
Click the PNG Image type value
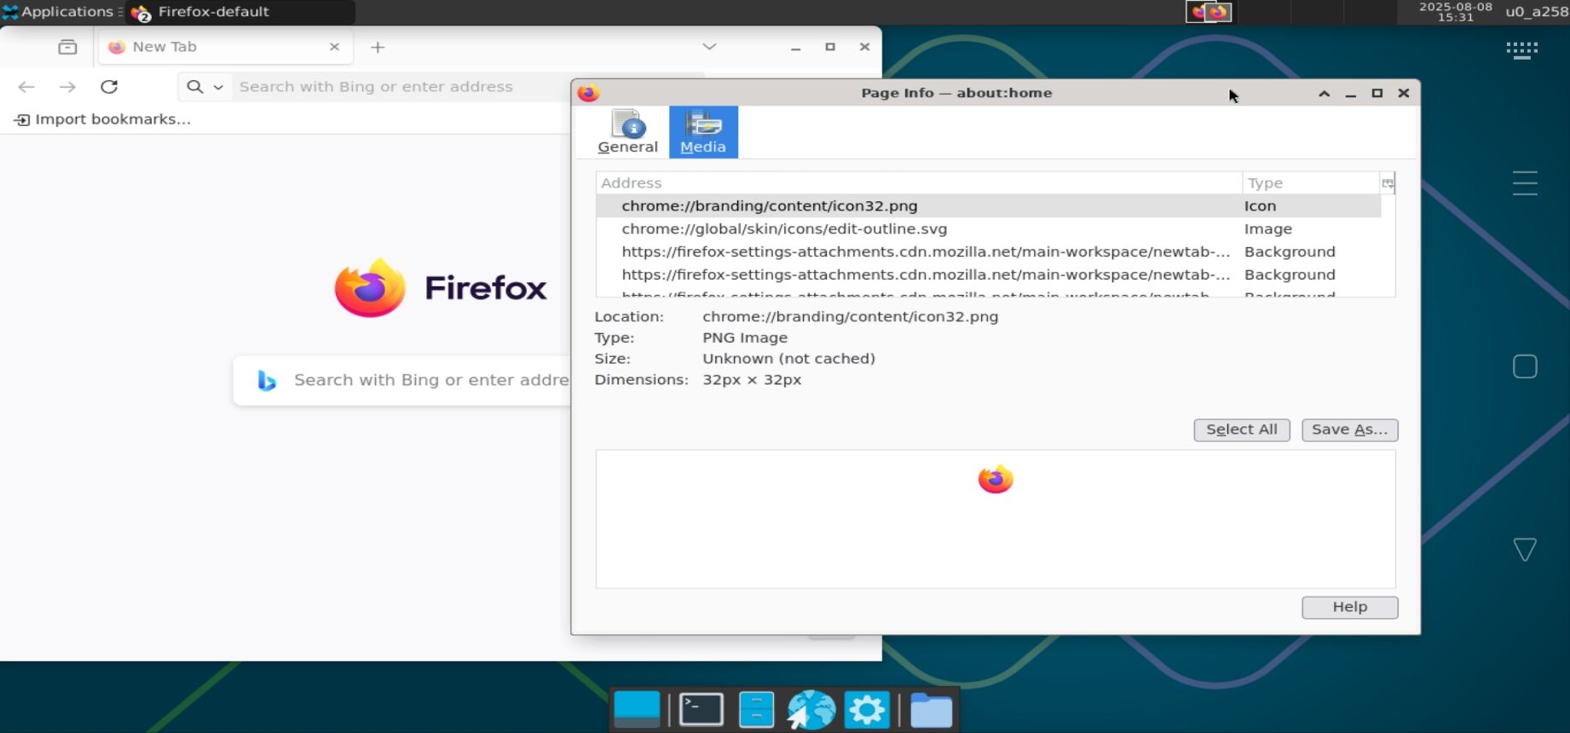745,338
